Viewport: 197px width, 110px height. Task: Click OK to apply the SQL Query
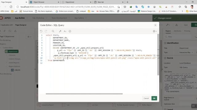click(154, 98)
